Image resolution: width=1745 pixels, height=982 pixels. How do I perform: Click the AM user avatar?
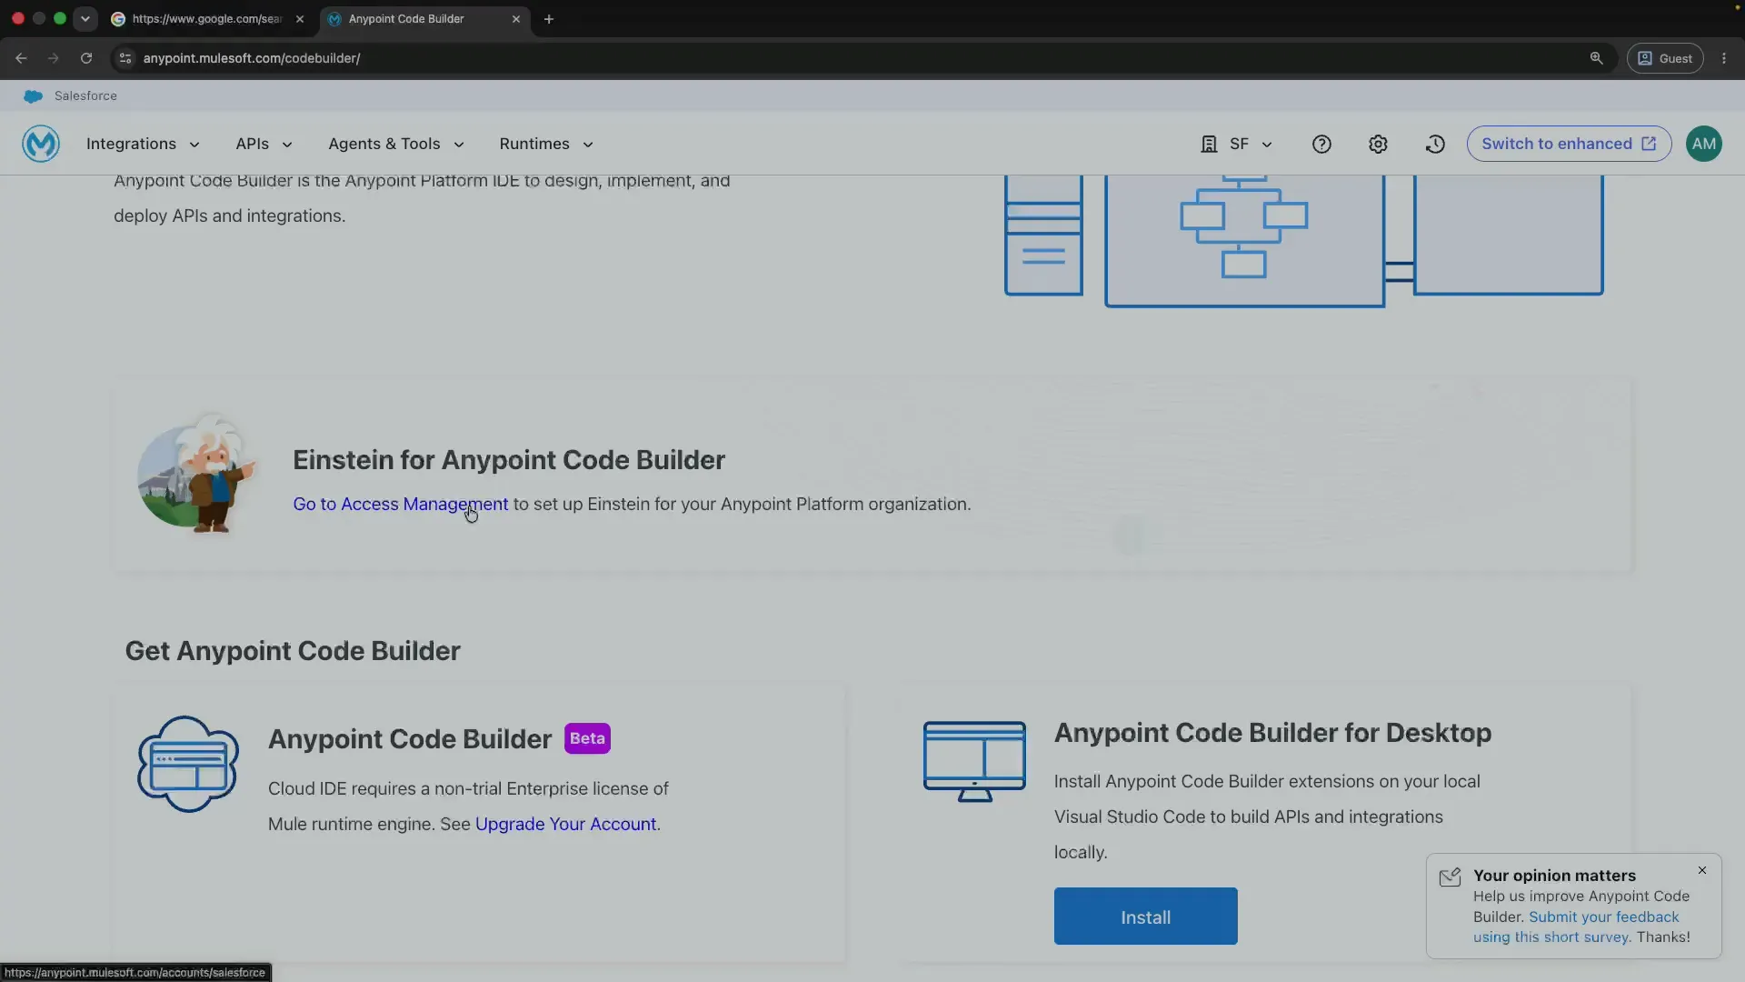coord(1704,144)
